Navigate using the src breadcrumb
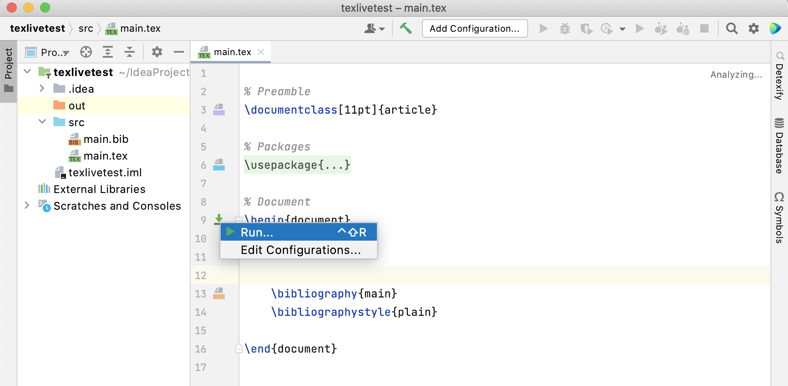The image size is (788, 386). 86,28
